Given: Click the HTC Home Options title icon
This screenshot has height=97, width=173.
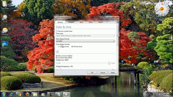Looking at the screenshot, I should (x=56, y=18).
